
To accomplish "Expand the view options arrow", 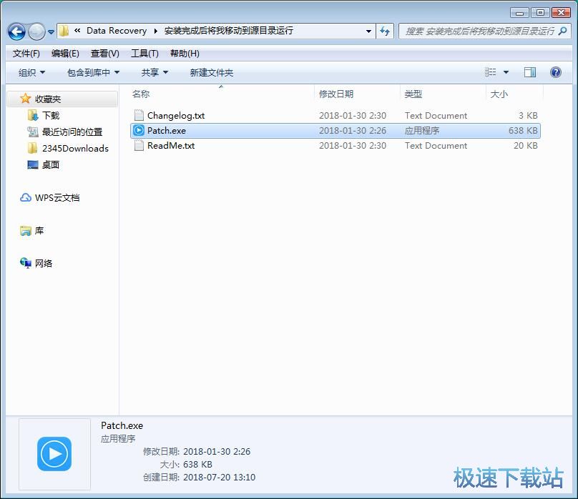I will click(506, 72).
